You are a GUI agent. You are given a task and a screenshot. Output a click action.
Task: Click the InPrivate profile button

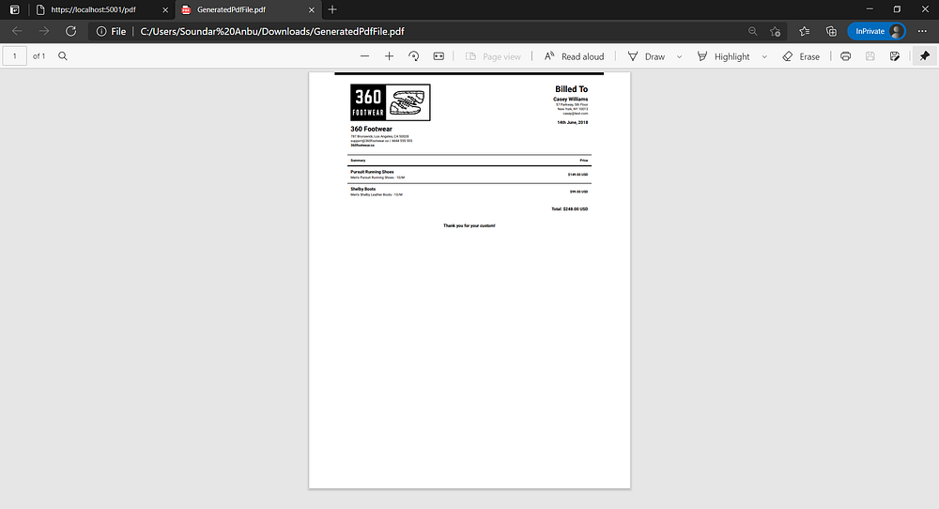click(x=876, y=31)
